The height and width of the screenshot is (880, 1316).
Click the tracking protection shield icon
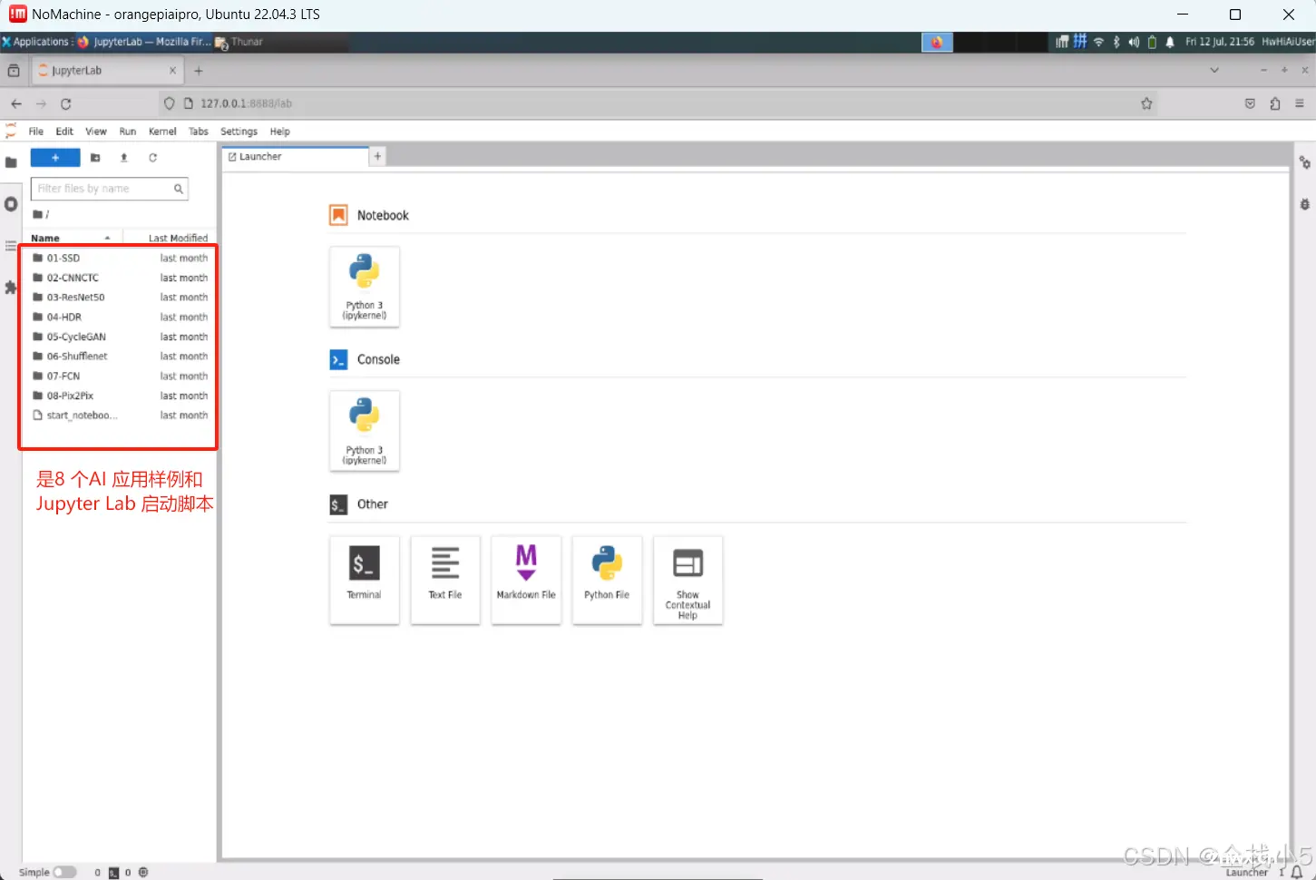click(x=169, y=103)
